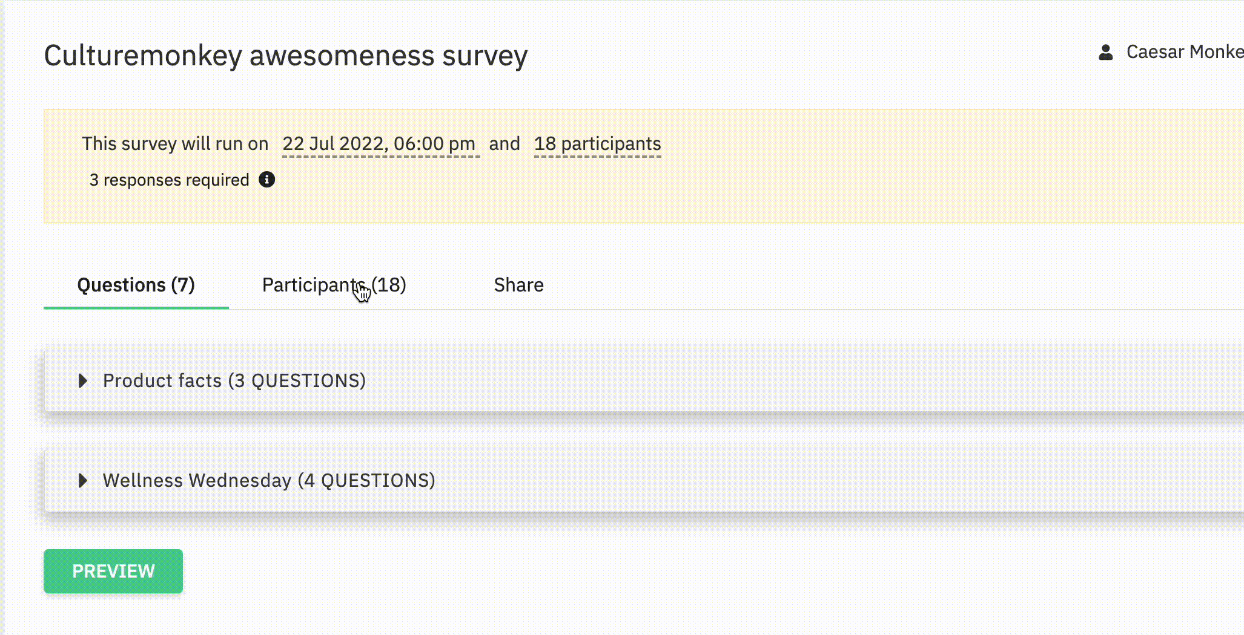Open the 18 participants link in banner
The height and width of the screenshot is (635, 1244).
(x=598, y=144)
